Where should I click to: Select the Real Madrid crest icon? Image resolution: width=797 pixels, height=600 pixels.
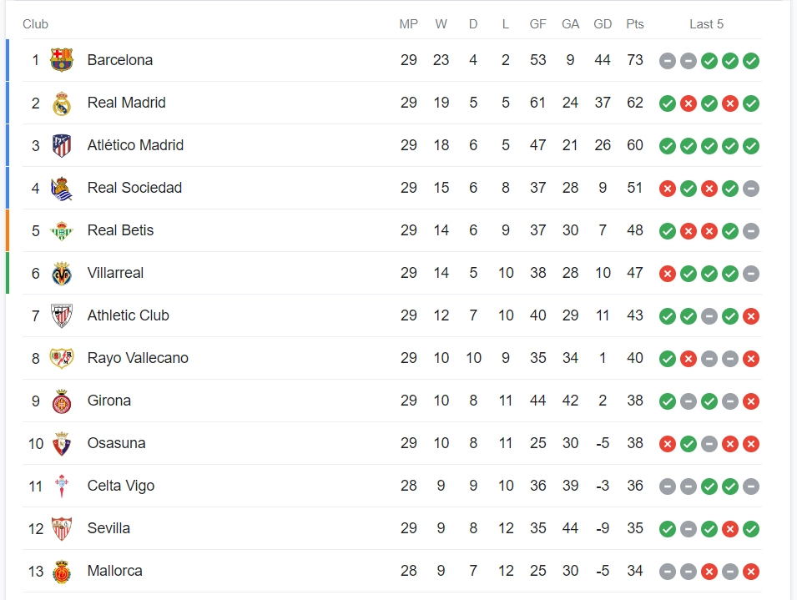pyautogui.click(x=63, y=103)
